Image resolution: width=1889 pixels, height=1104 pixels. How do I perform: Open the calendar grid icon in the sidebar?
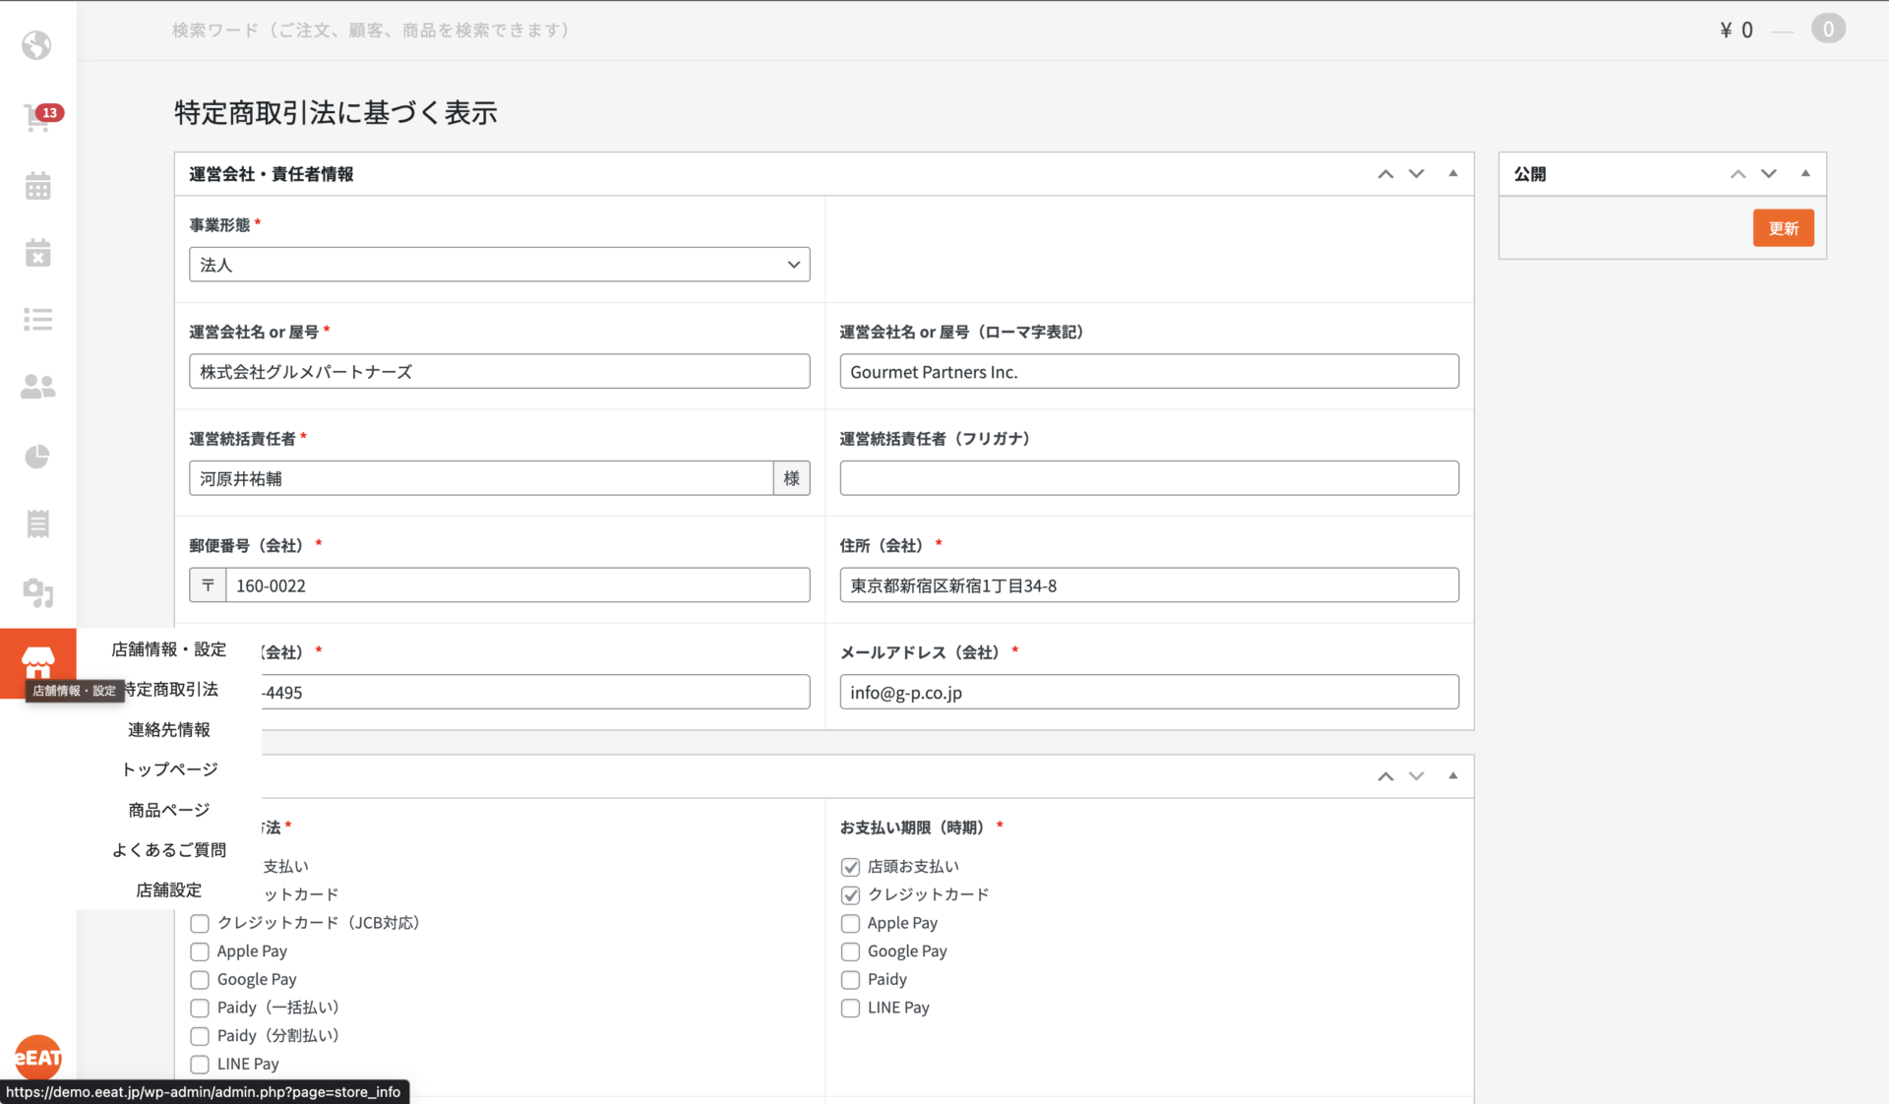(x=38, y=186)
